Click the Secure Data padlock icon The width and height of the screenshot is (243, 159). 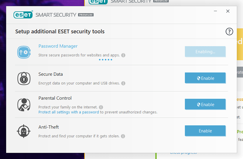(24, 78)
